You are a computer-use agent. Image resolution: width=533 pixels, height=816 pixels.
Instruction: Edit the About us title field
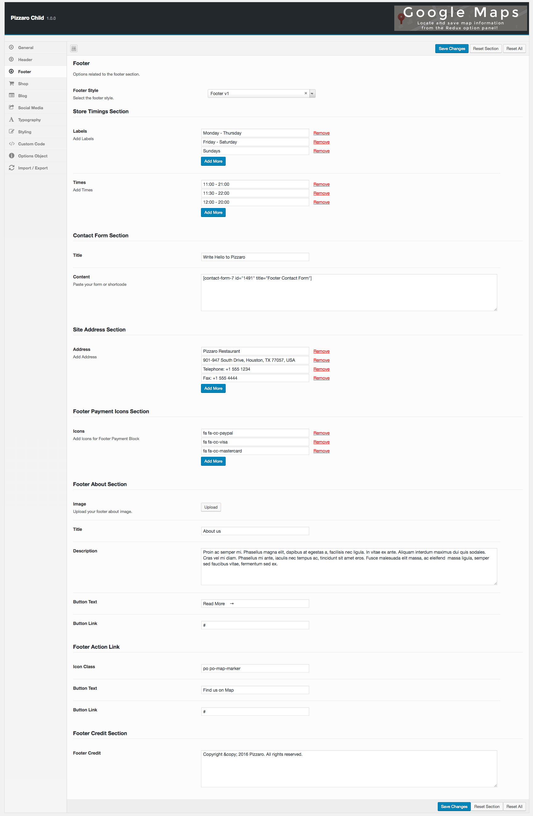coord(255,531)
